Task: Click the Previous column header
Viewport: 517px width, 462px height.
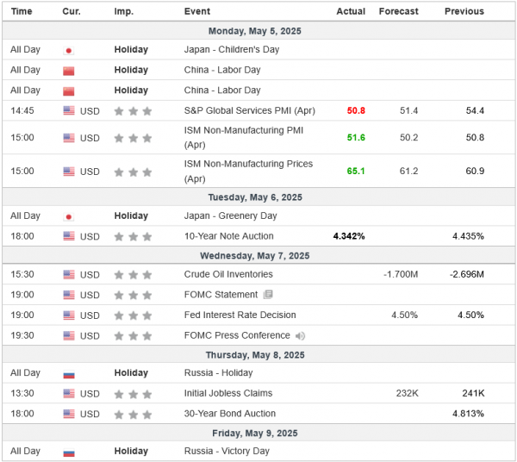Action: [x=464, y=11]
